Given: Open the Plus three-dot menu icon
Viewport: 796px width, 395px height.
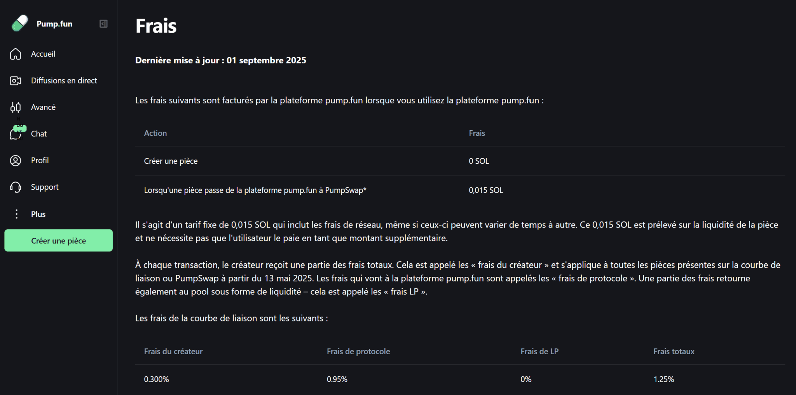Looking at the screenshot, I should pos(16,214).
